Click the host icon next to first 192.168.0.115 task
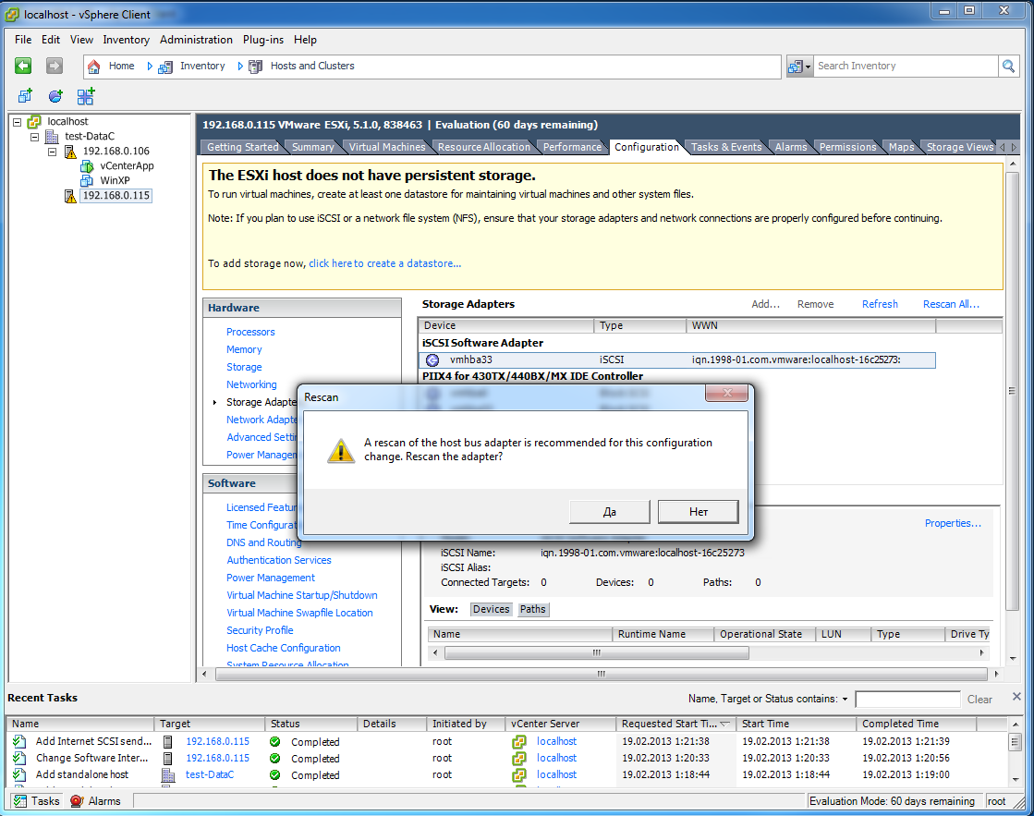The image size is (1034, 816). click(x=167, y=741)
